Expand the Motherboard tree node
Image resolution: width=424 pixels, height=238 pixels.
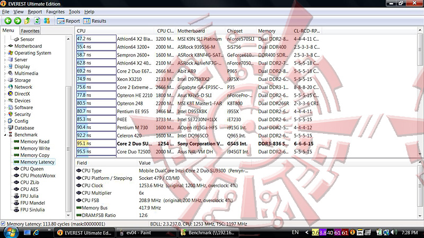5,46
